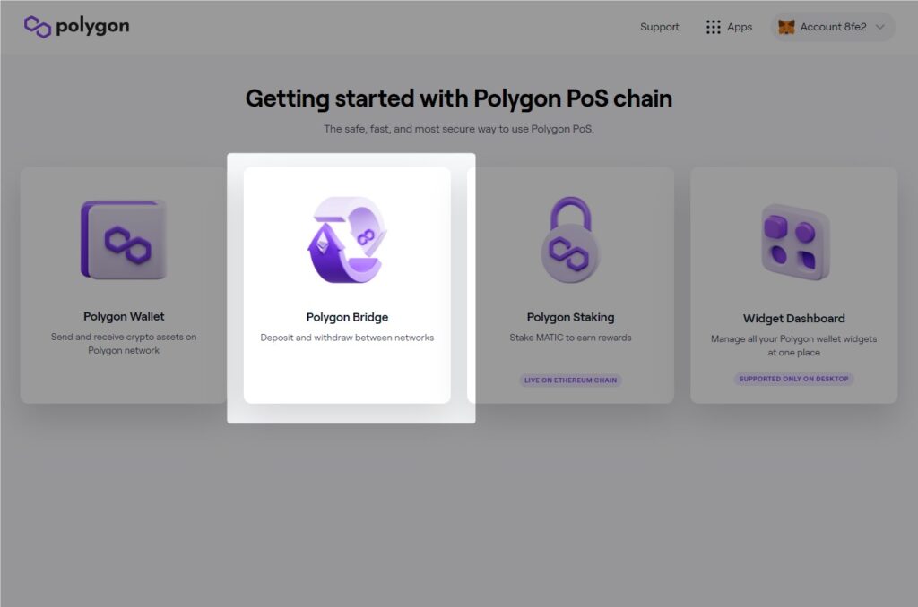
Task: Click 'Stake MATIC to earn rewards' text
Action: 571,338
